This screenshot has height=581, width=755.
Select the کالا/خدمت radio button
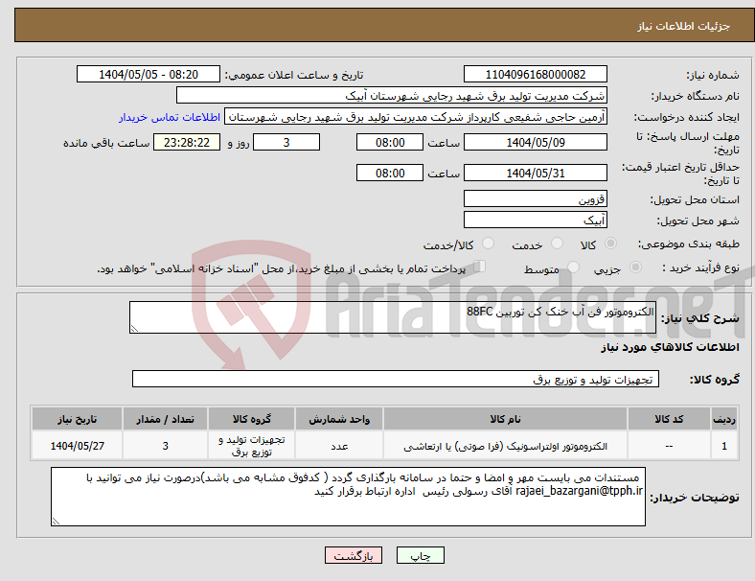click(489, 244)
